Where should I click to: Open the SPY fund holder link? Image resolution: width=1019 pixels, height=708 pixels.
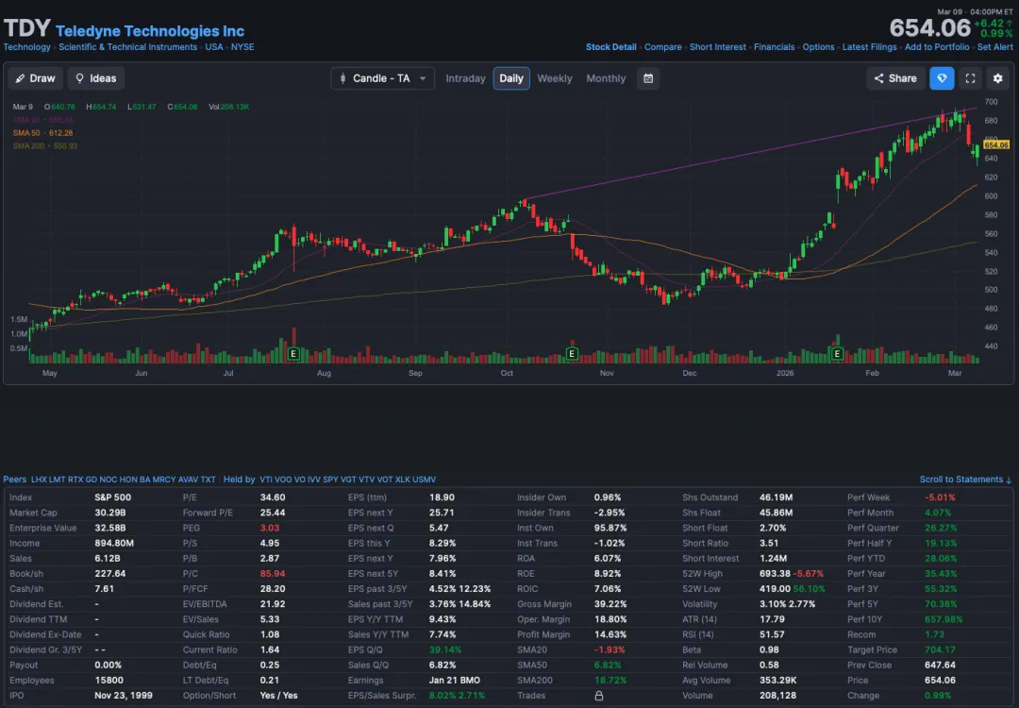(330, 480)
